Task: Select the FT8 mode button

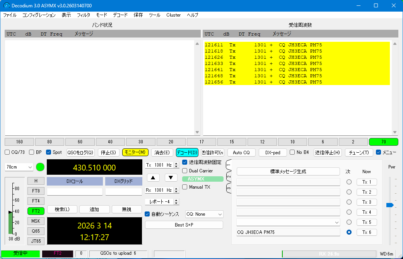Action: point(36,191)
